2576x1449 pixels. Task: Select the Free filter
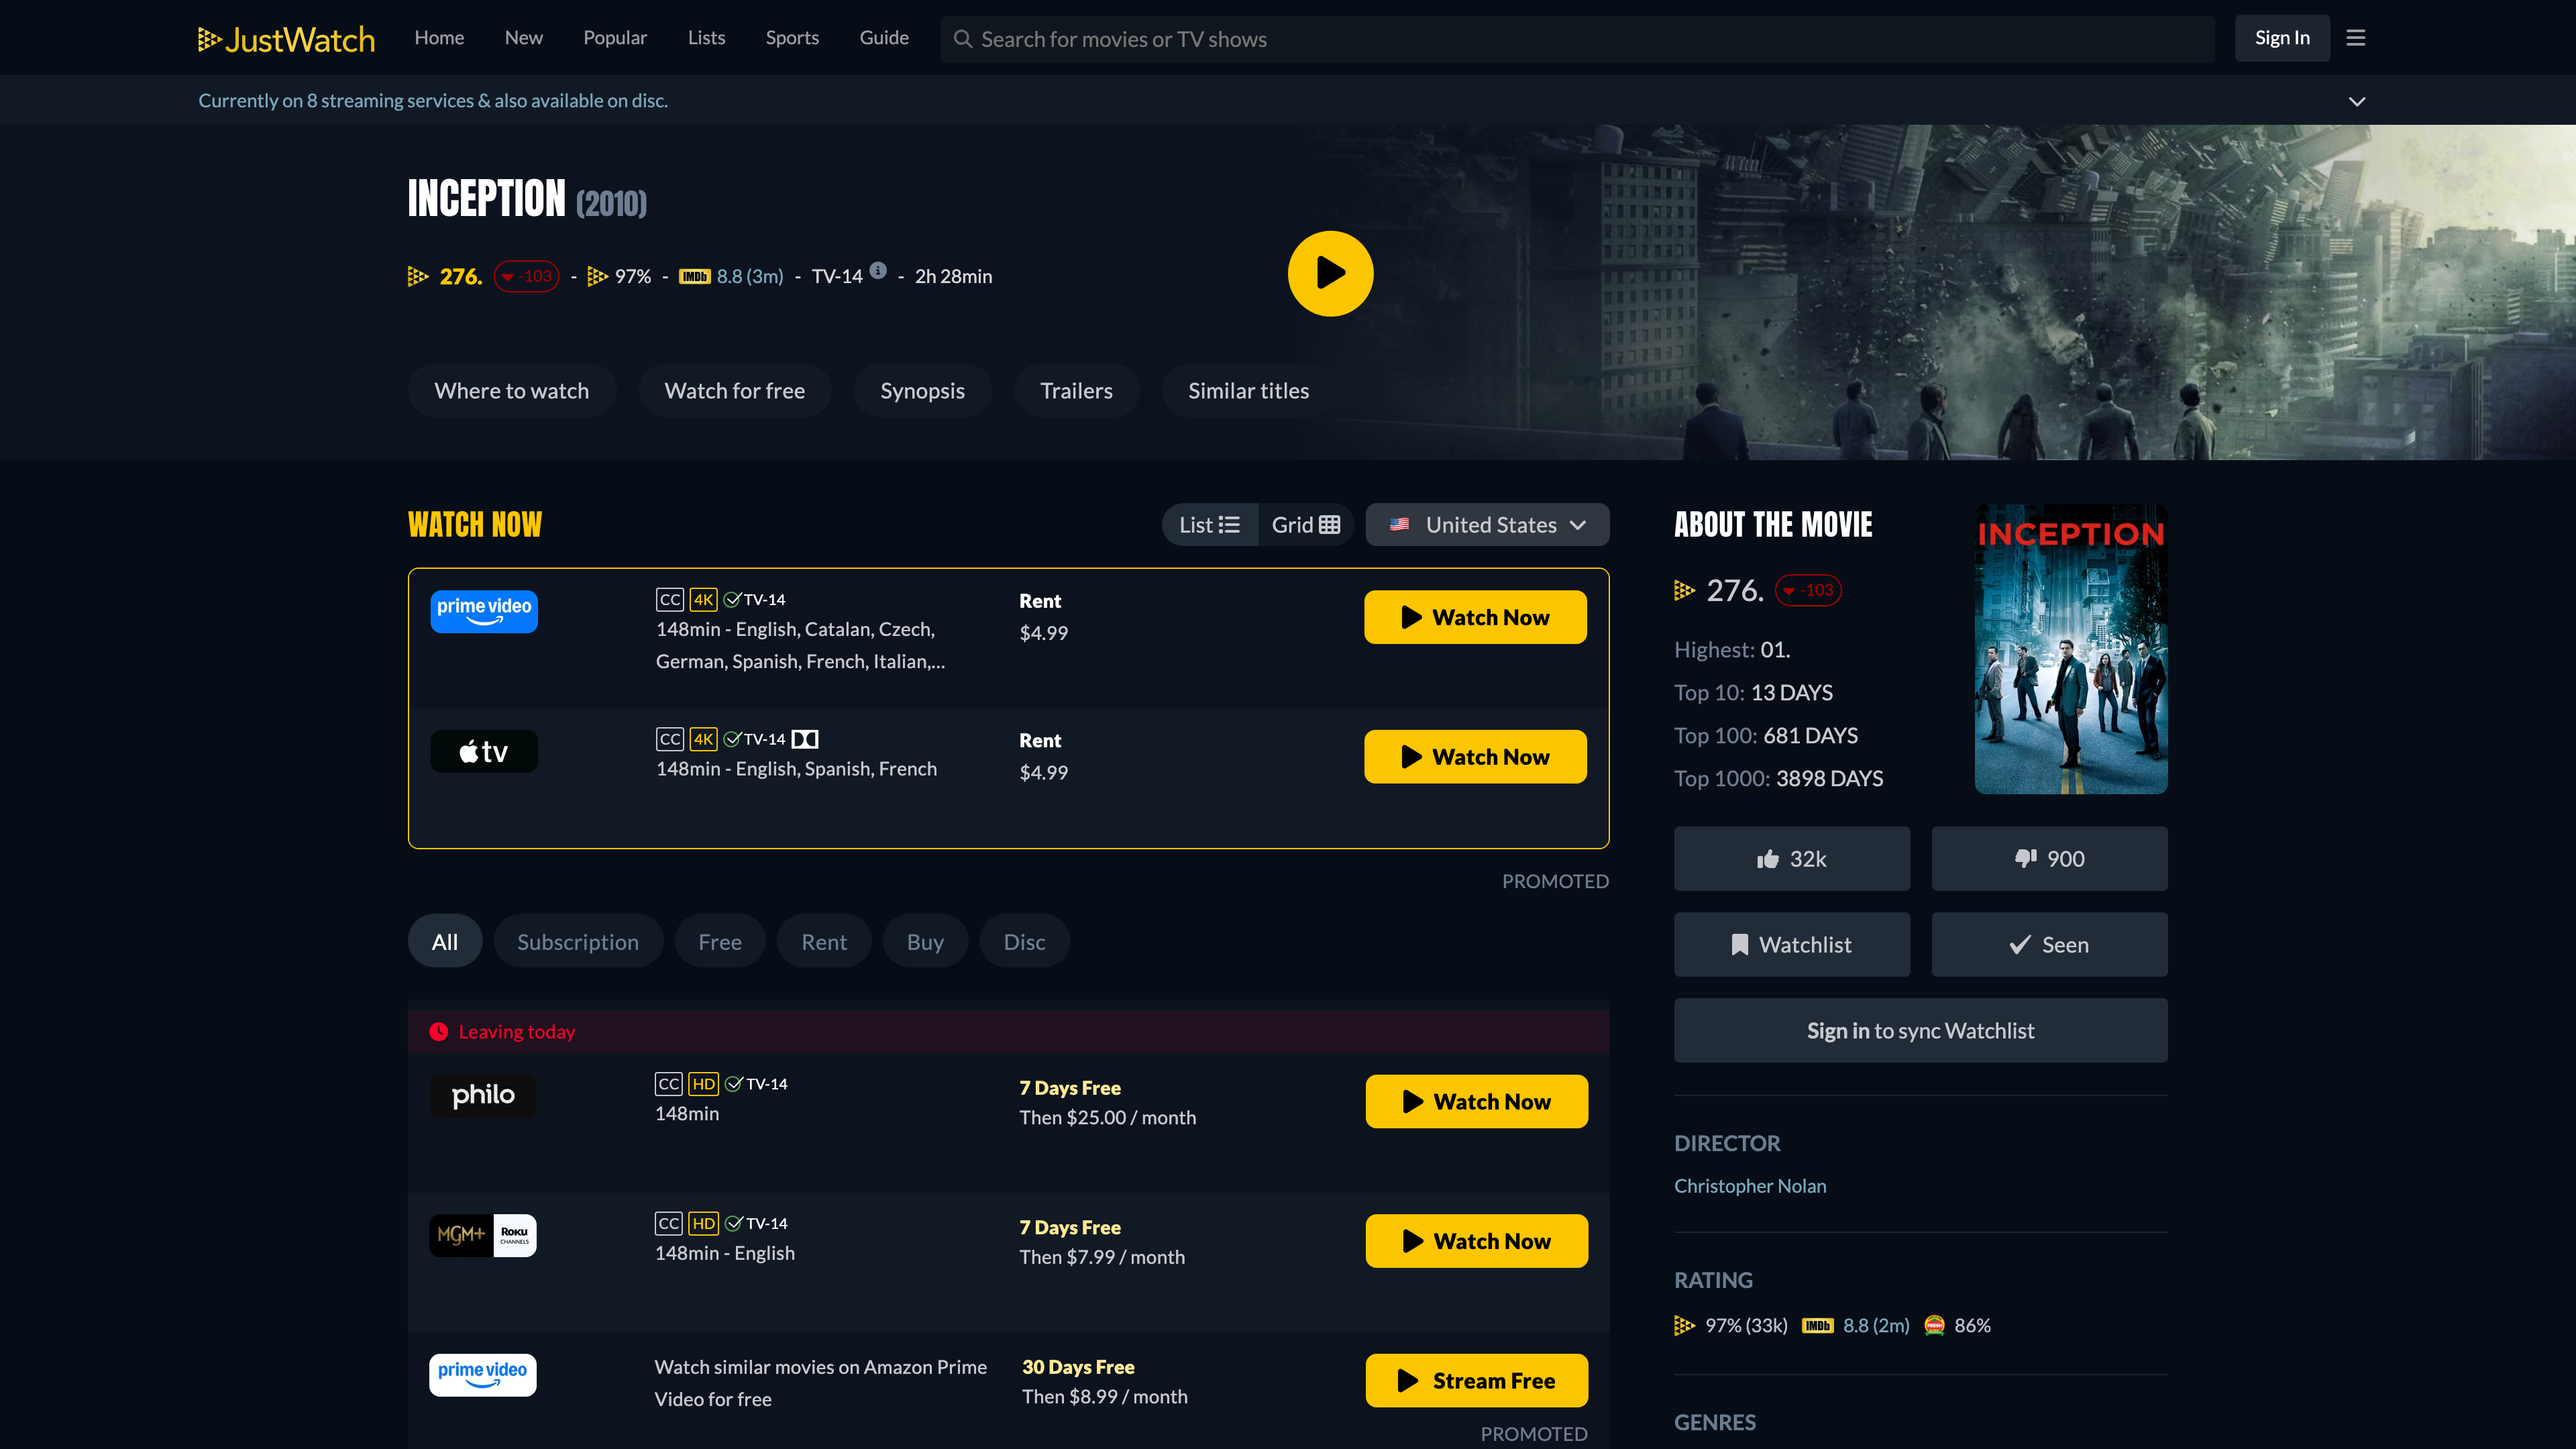[720, 941]
